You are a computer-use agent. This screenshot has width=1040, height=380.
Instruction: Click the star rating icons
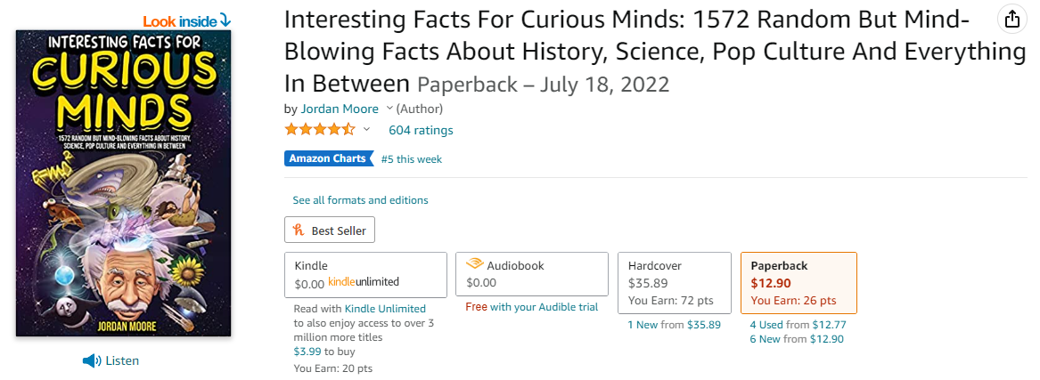(319, 130)
